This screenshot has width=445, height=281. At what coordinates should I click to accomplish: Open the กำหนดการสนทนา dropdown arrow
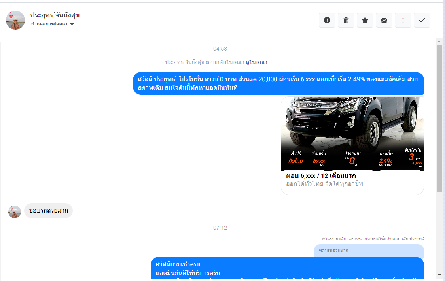[x=72, y=24]
